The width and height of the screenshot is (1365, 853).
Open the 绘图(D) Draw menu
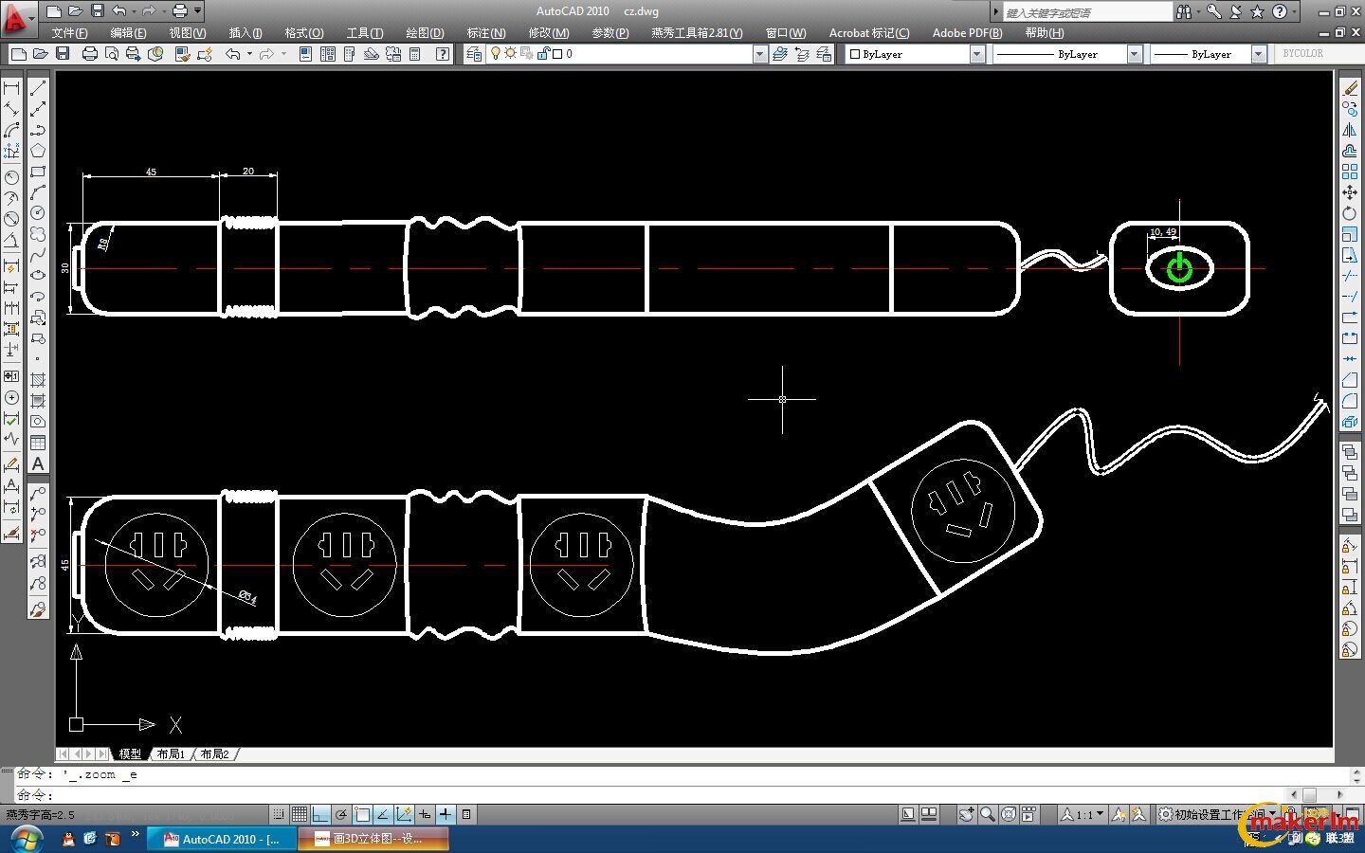point(425,32)
